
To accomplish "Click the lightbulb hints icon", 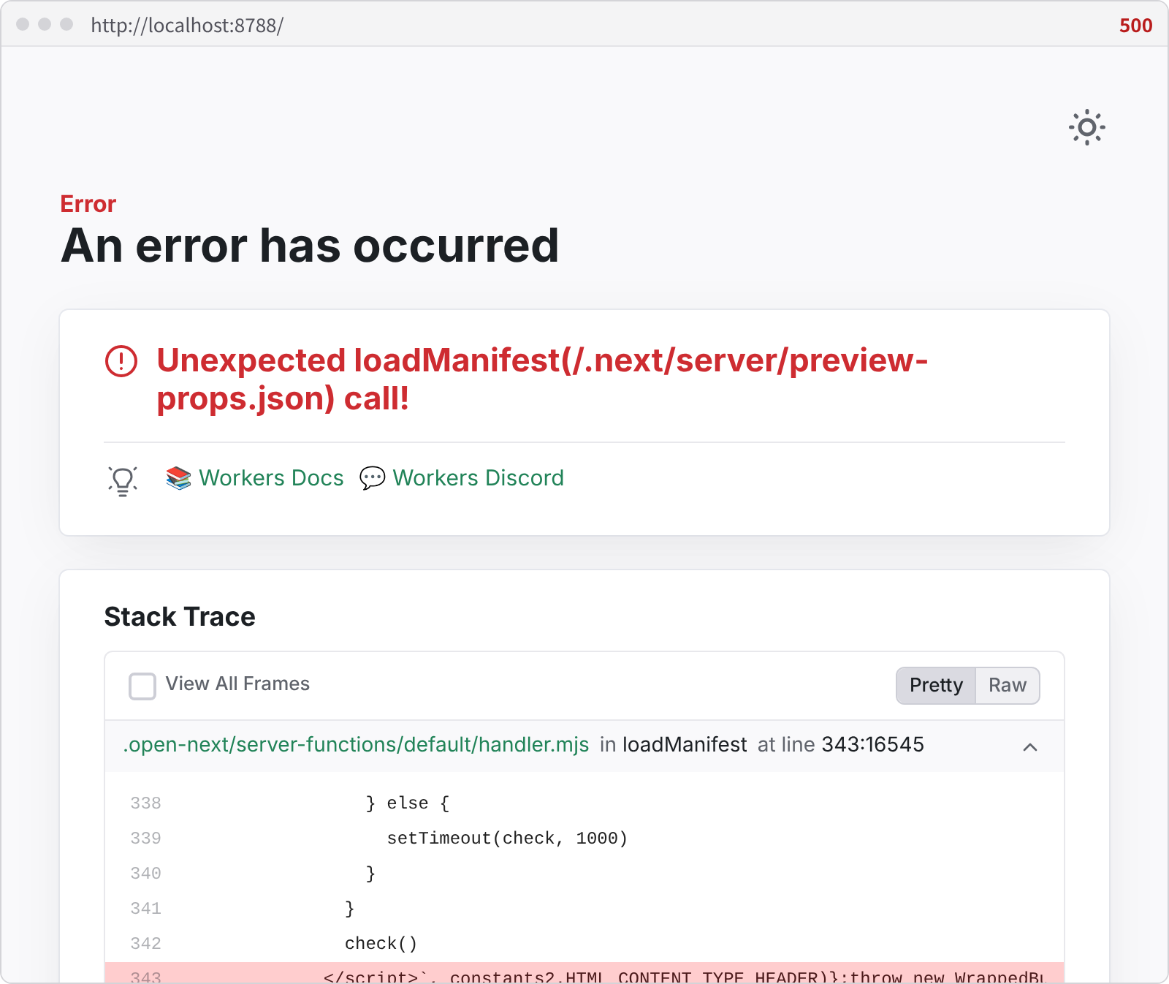I will pos(123,480).
